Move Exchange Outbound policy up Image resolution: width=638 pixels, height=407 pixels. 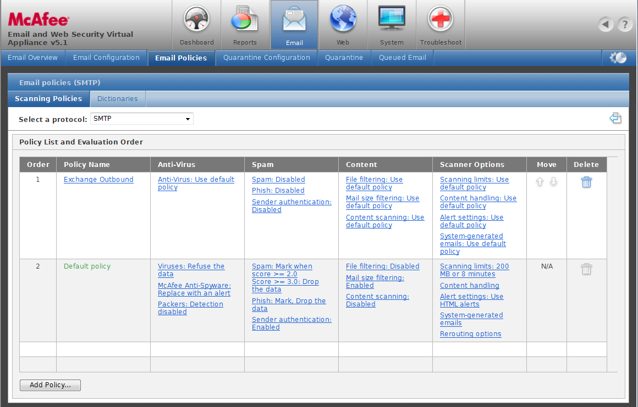click(x=540, y=182)
